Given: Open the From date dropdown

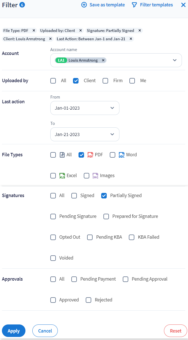Looking at the screenshot, I should (112, 108).
